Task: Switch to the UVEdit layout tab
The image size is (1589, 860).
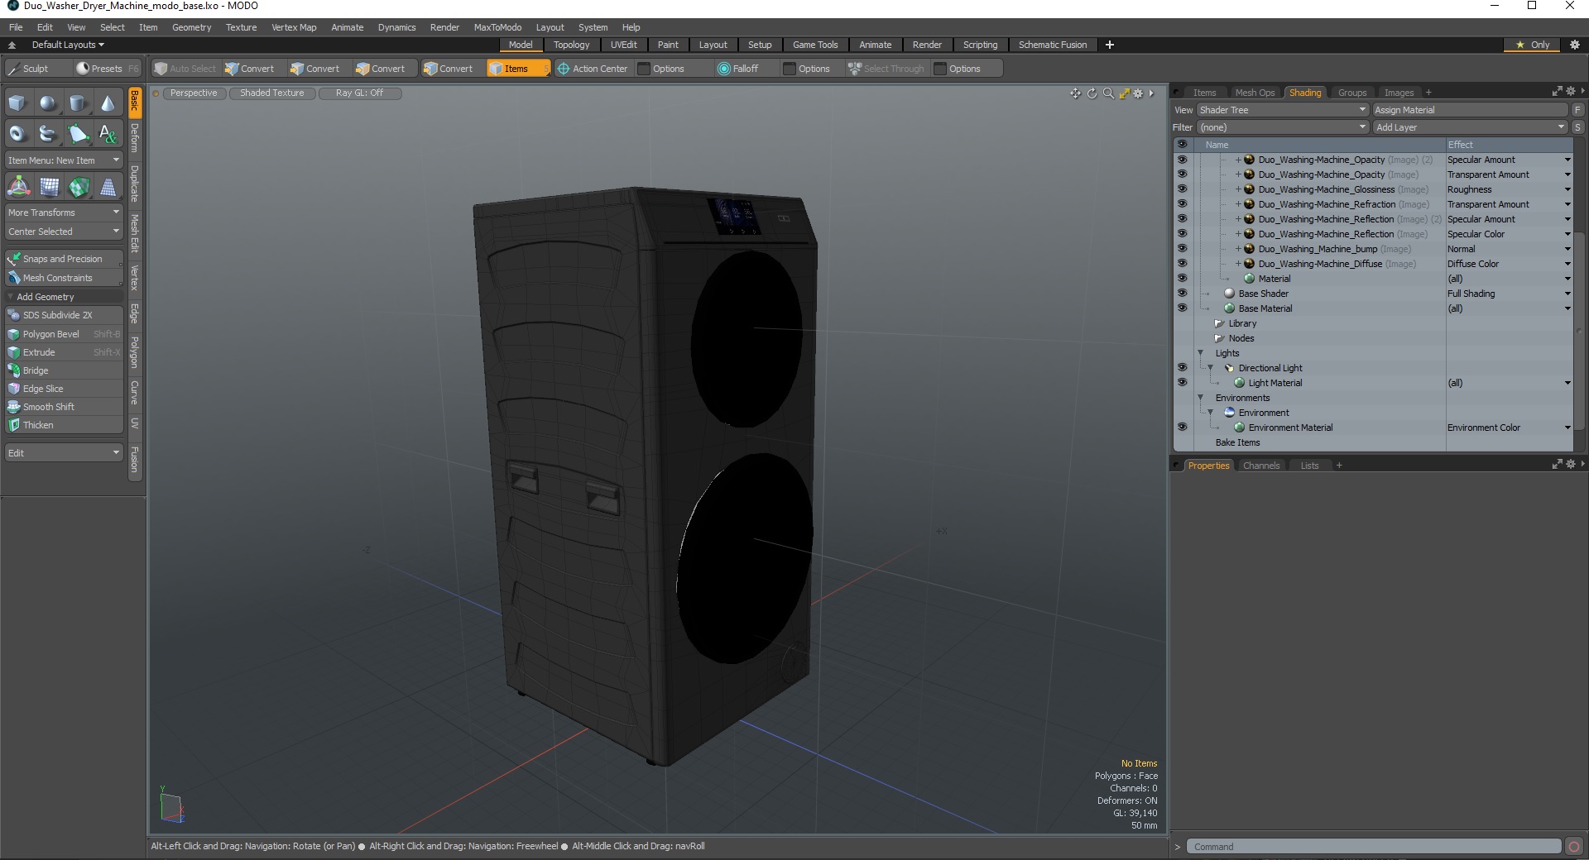Action: point(623,45)
